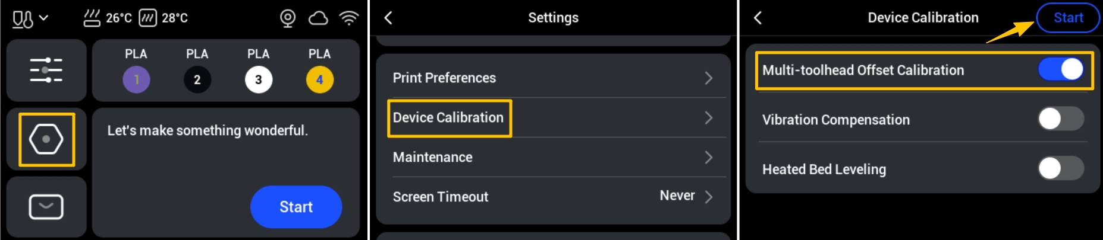This screenshot has height=240, width=1103.
Task: Tap the Wi-Fi signal icon
Action: [x=348, y=18]
